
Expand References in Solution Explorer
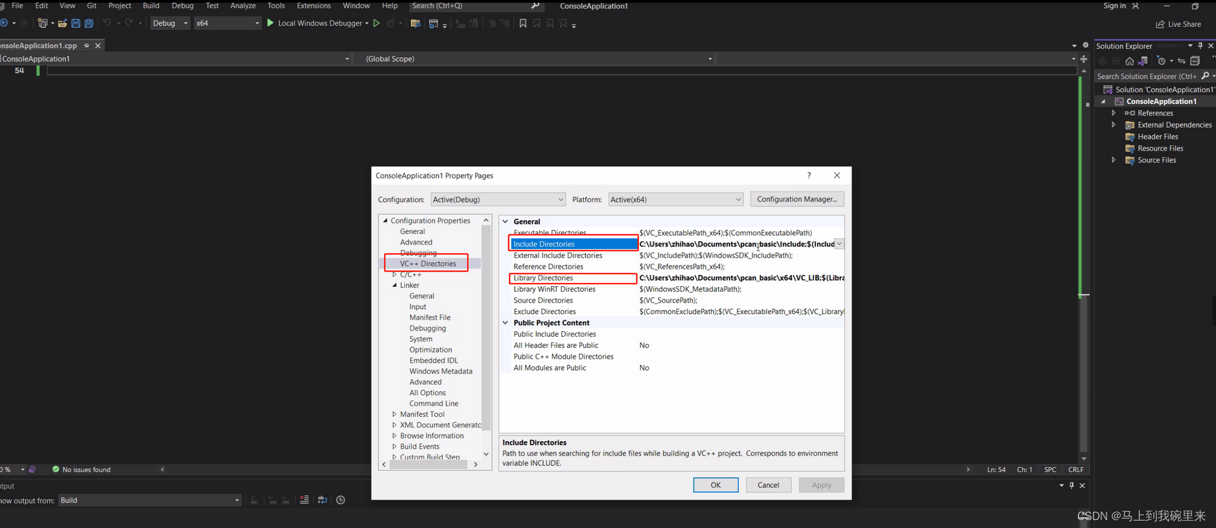[1114, 113]
